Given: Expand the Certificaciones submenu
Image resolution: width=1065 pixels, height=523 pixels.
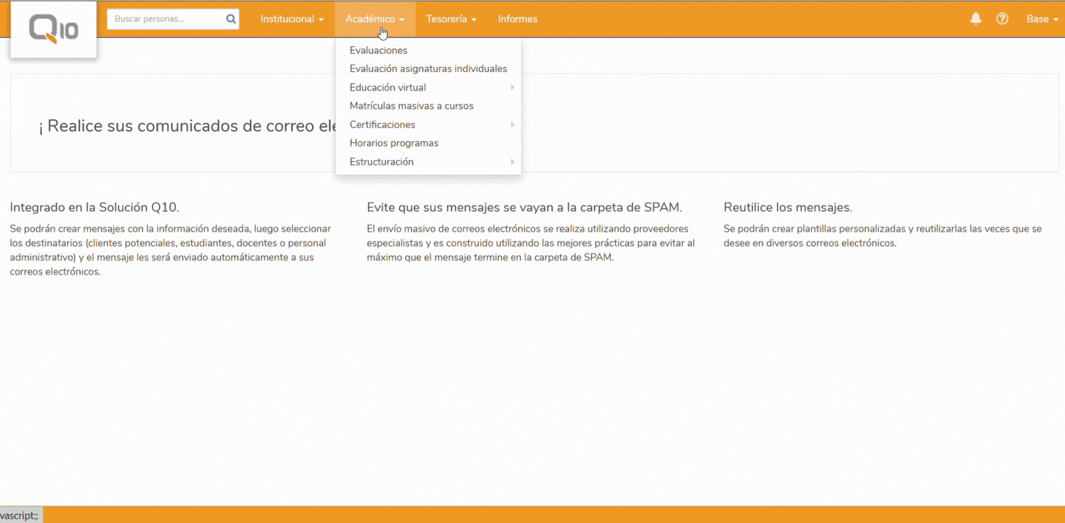Looking at the screenshot, I should pos(382,125).
